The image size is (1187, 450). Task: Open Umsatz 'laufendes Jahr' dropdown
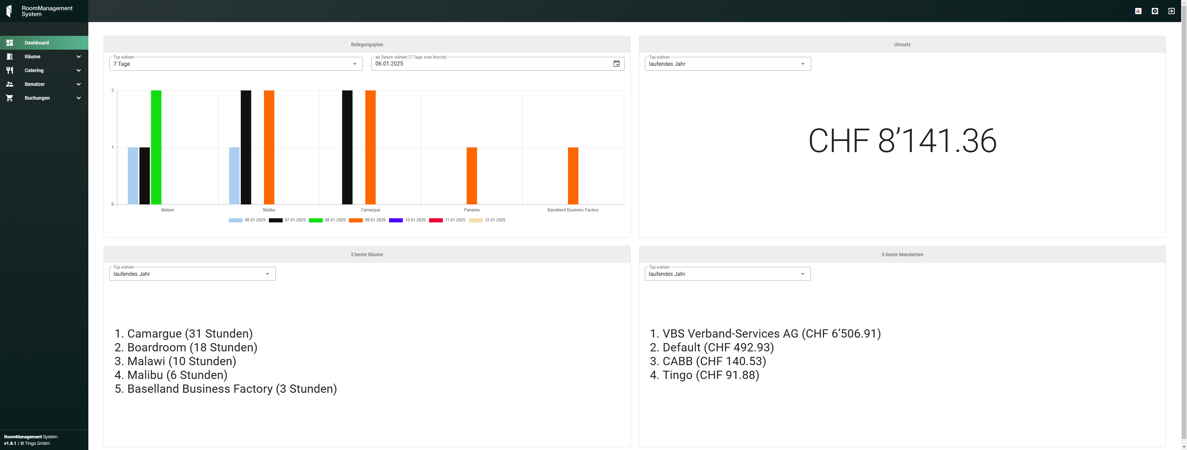tap(727, 64)
